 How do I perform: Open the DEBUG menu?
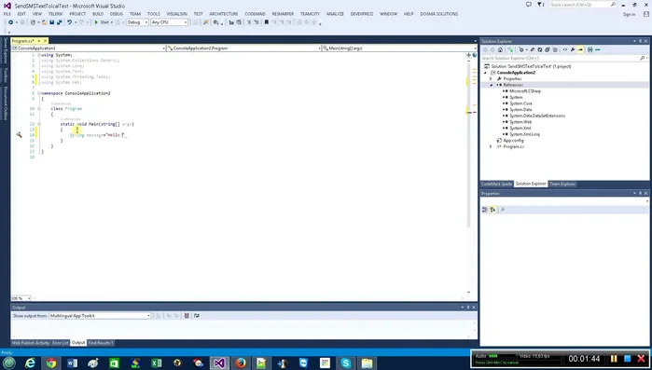point(117,14)
